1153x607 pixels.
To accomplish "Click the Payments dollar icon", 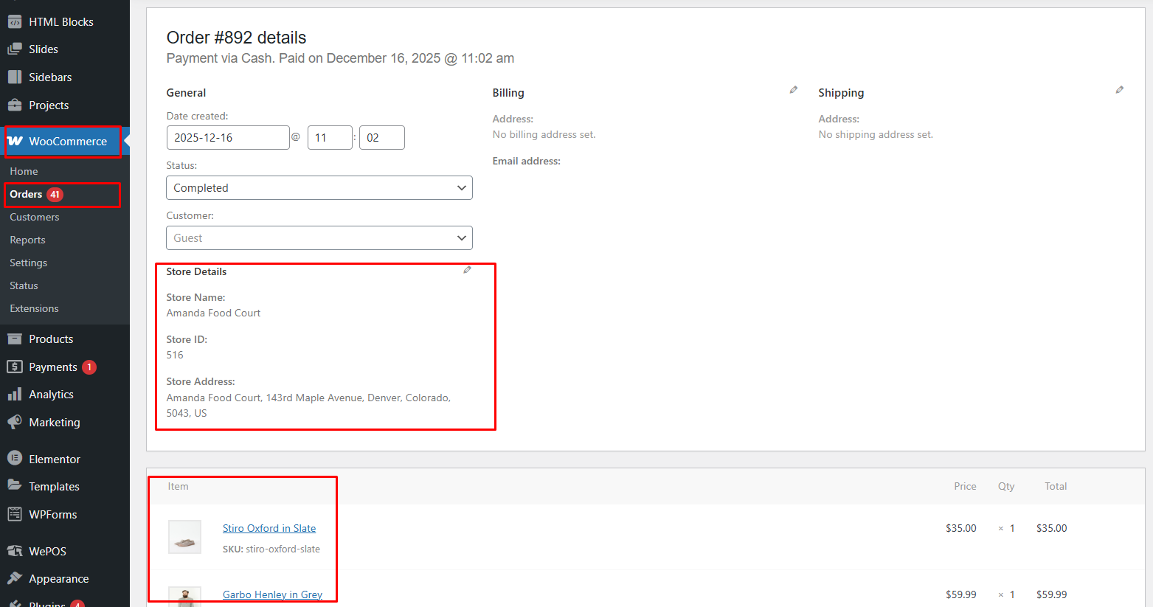I will pos(15,367).
